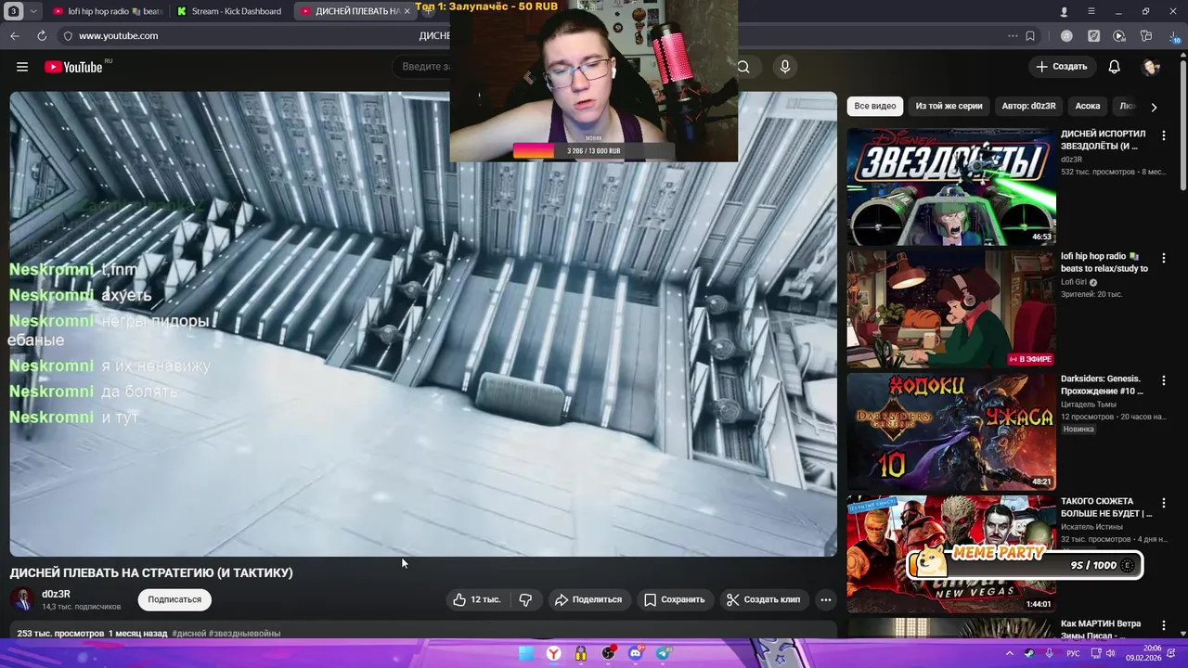The width and height of the screenshot is (1188, 668).
Task: Open the d0z3R channel name link
Action: point(56,594)
